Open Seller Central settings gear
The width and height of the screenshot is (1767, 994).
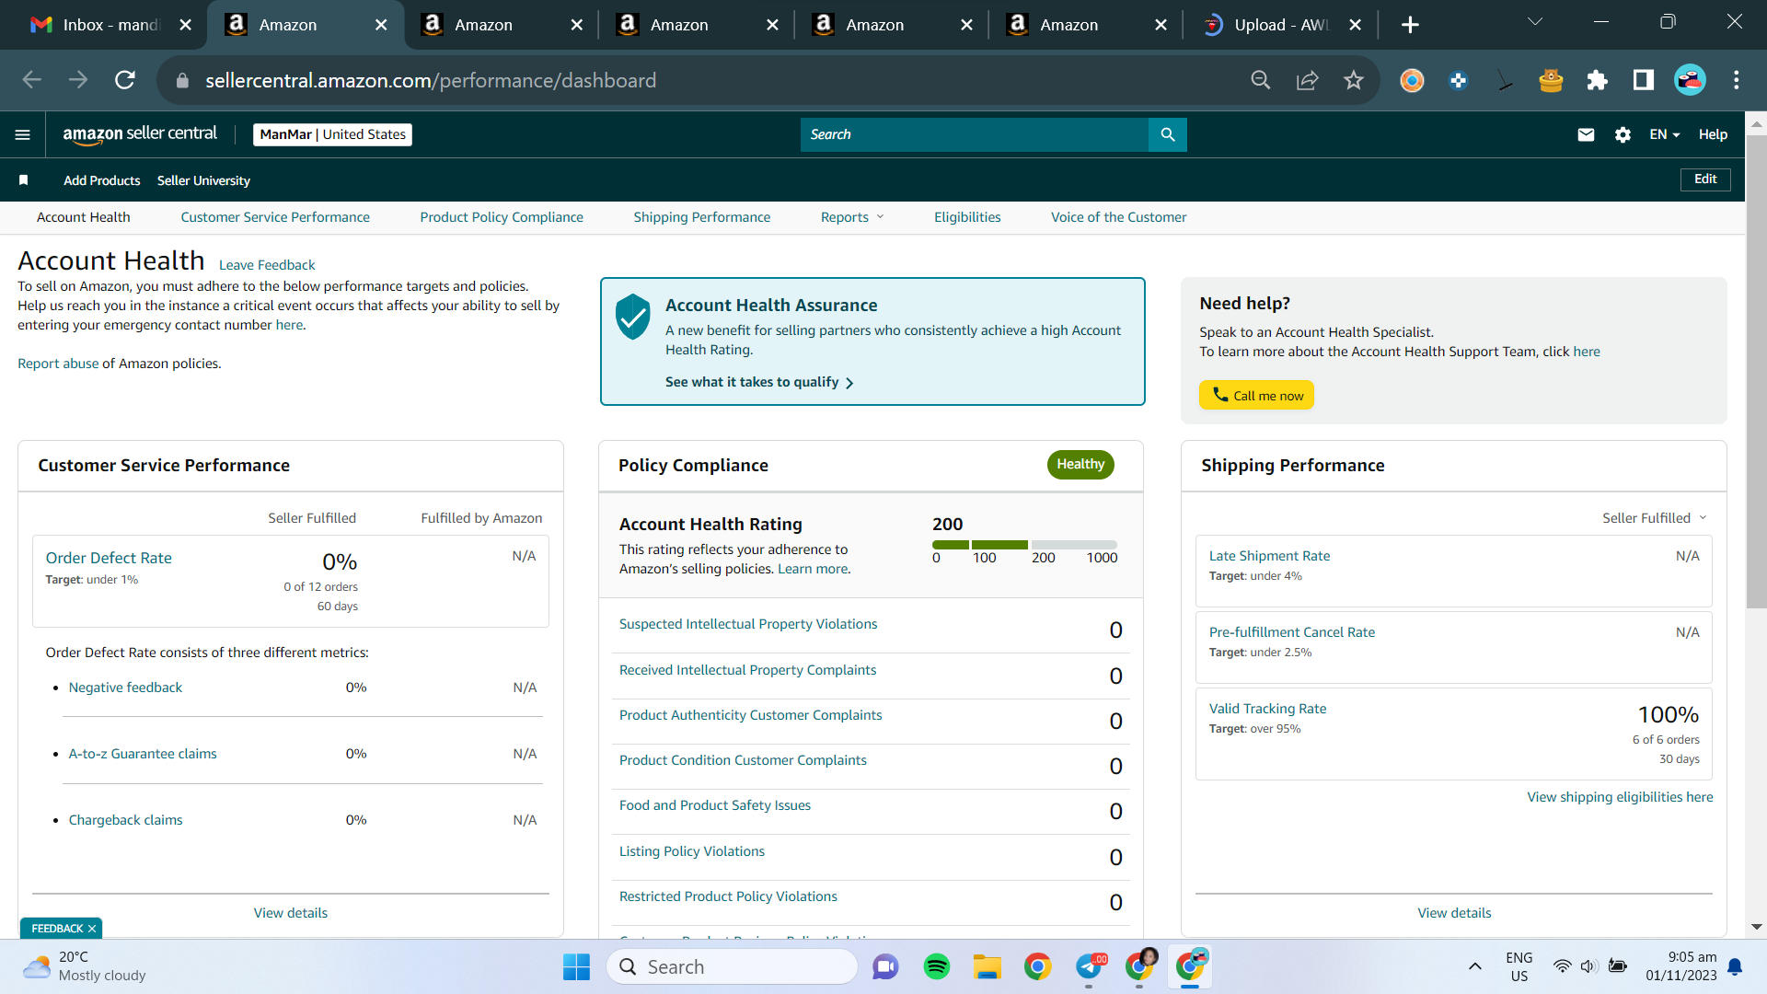pos(1623,134)
